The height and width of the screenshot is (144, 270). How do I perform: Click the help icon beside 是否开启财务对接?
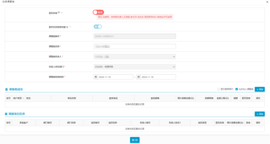coord(67,27)
